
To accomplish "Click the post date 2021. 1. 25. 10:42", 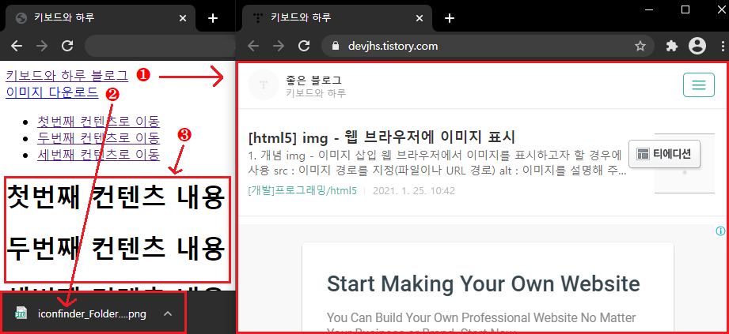I will (414, 190).
